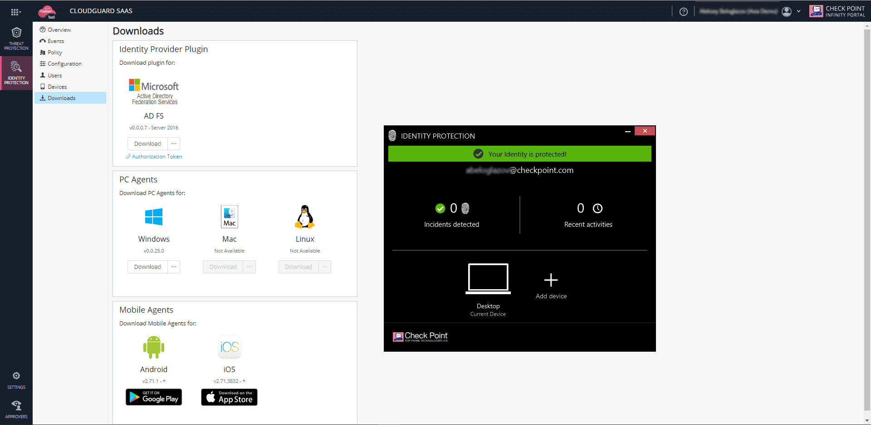
Task: Click the disabled Linux Download button
Action: click(x=298, y=267)
